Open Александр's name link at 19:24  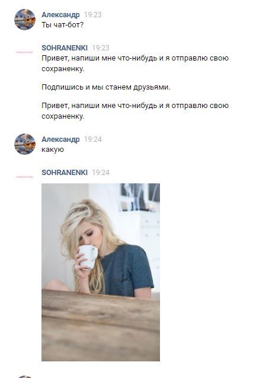60,139
